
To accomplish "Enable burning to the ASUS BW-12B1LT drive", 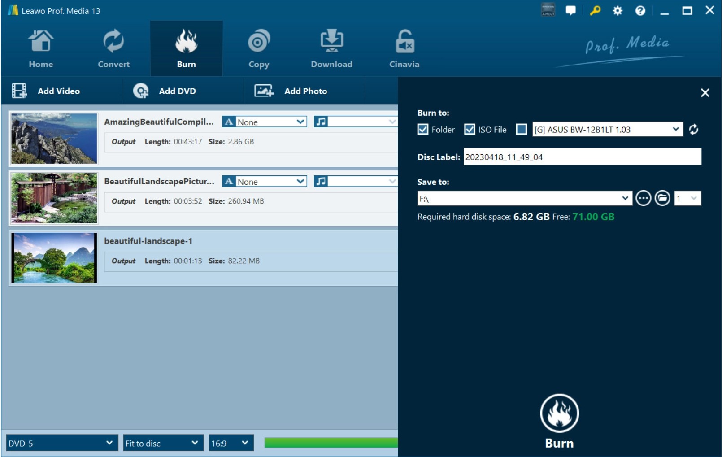I will [521, 130].
